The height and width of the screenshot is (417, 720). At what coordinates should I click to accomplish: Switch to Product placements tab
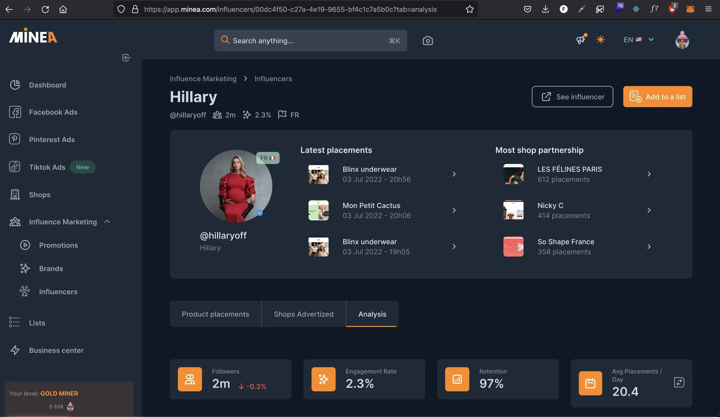coord(216,314)
